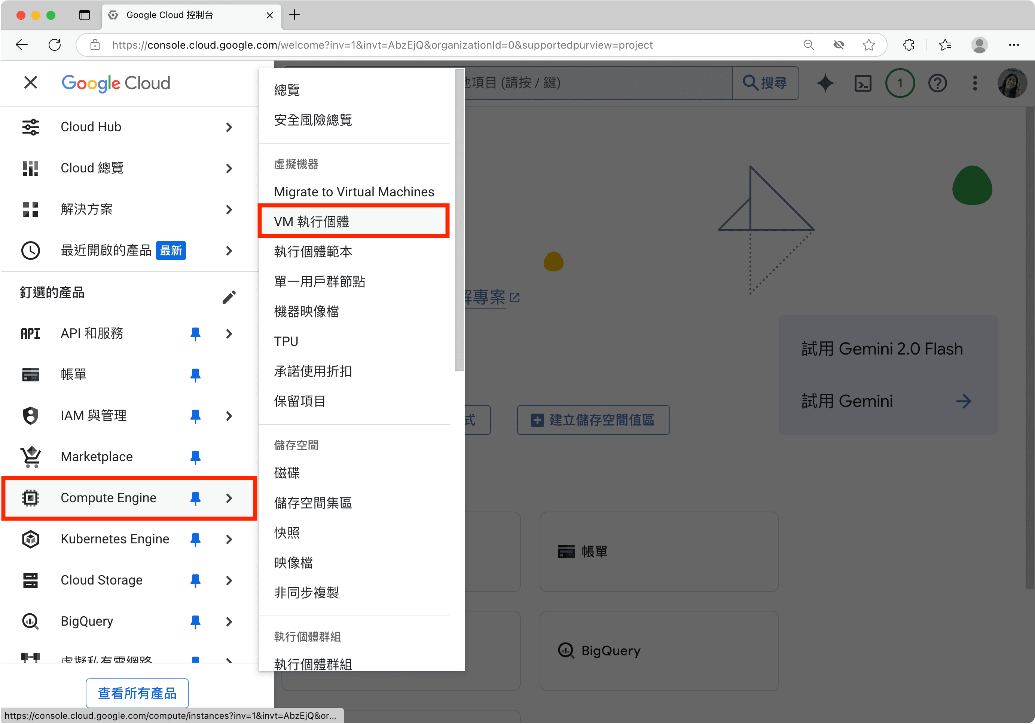Open the BigQuery quick access card
This screenshot has height=724, width=1035.
click(659, 651)
